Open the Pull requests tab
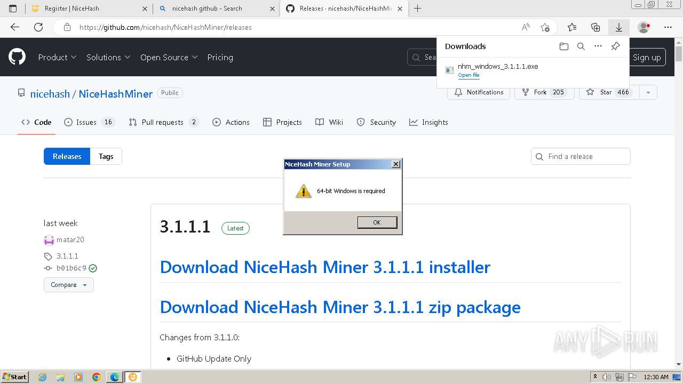 tap(163, 122)
